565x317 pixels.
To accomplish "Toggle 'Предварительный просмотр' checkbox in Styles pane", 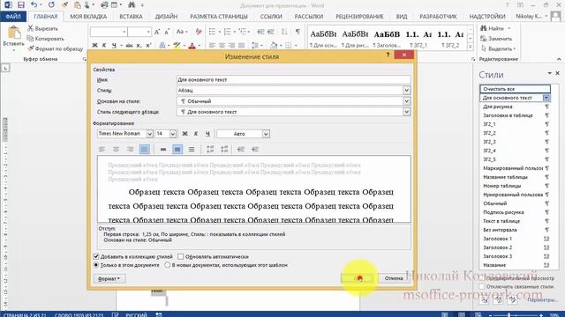I will (482, 278).
